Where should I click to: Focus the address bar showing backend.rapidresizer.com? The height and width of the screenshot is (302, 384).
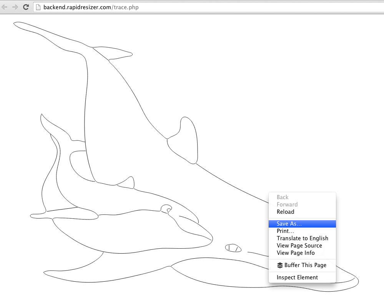click(192, 7)
